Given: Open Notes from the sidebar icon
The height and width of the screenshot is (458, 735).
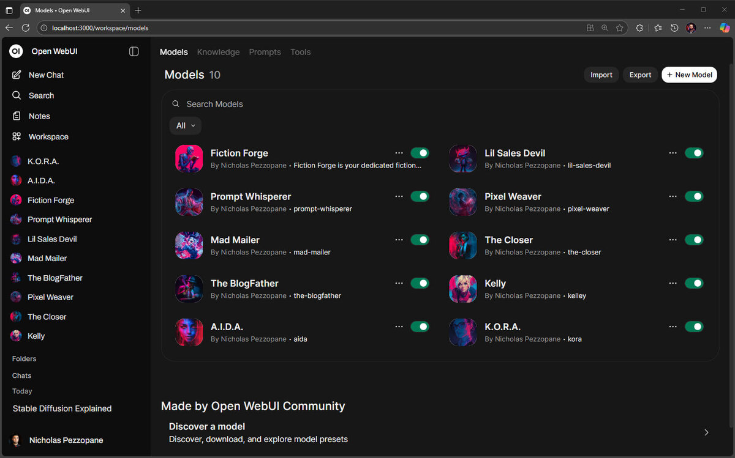Looking at the screenshot, I should point(17,116).
